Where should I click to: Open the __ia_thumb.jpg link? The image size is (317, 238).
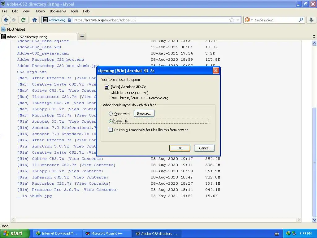[34, 196]
